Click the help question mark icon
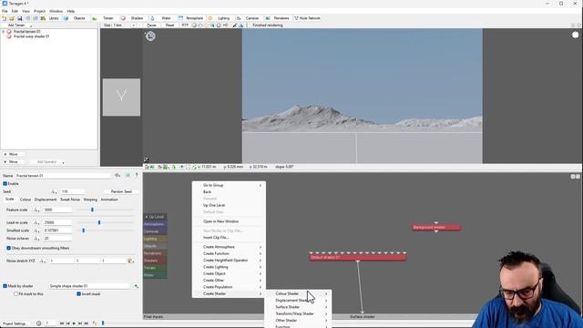This screenshot has height=328, width=583. point(137,175)
